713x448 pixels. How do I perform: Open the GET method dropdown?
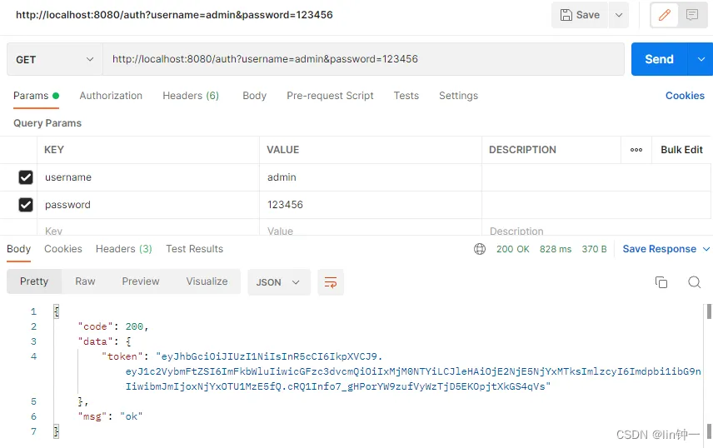point(55,60)
